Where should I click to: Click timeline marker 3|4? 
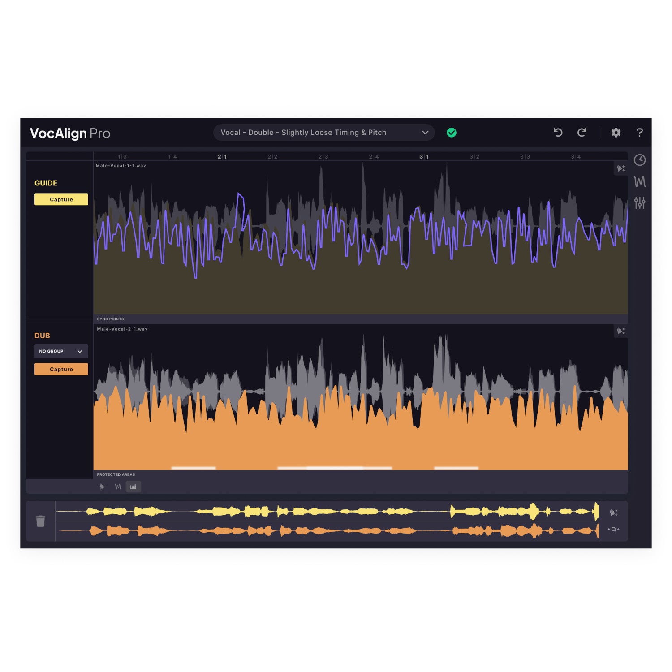pos(576,157)
